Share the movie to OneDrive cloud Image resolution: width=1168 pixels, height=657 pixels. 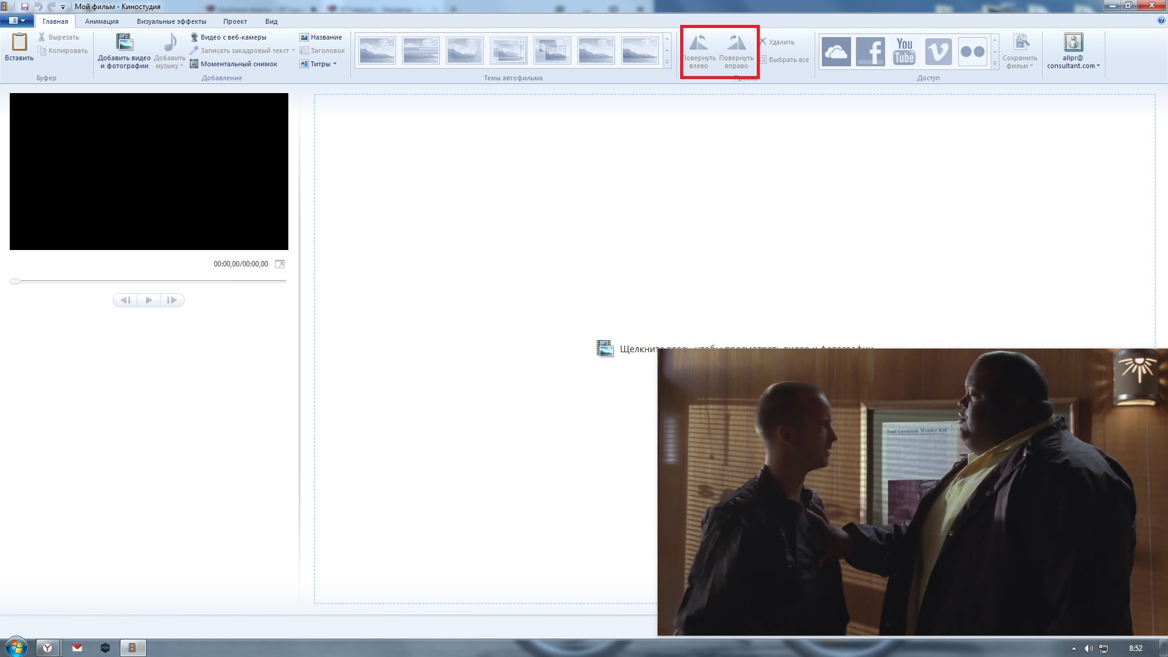coord(836,51)
